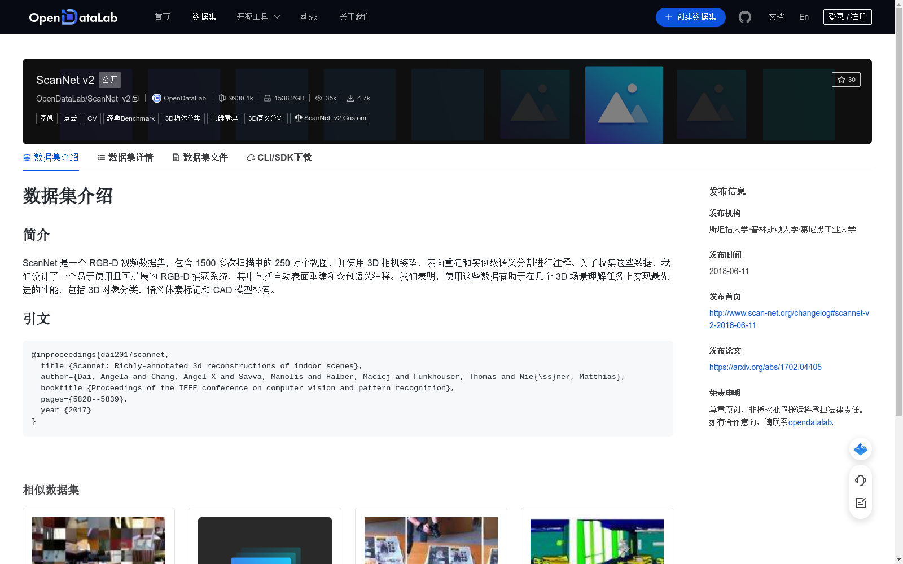Click the storage size icon 1536.2GB
Viewport: 903px width, 564px height.
click(x=268, y=98)
